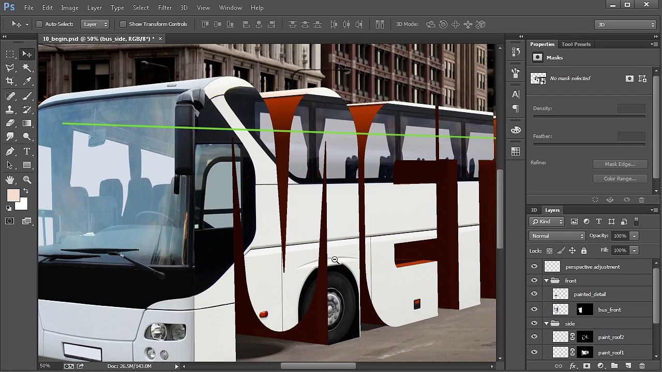This screenshot has width=662, height=372.
Task: Select the Hand tool
Action: tap(10, 180)
